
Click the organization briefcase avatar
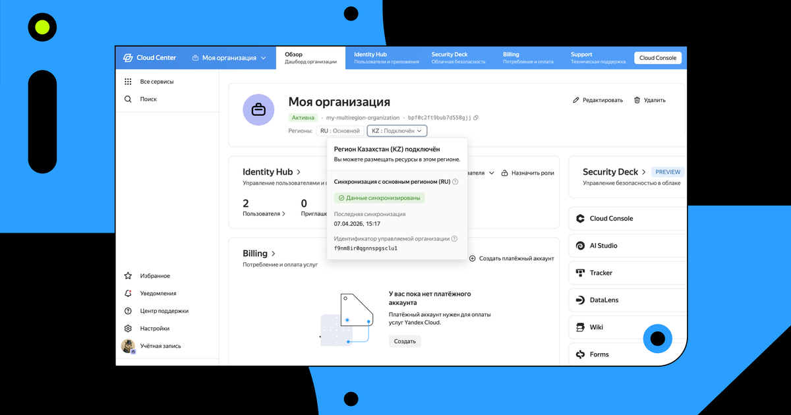(259, 109)
